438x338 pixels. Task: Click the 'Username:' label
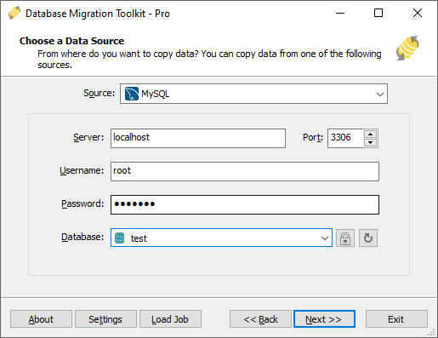click(x=82, y=170)
